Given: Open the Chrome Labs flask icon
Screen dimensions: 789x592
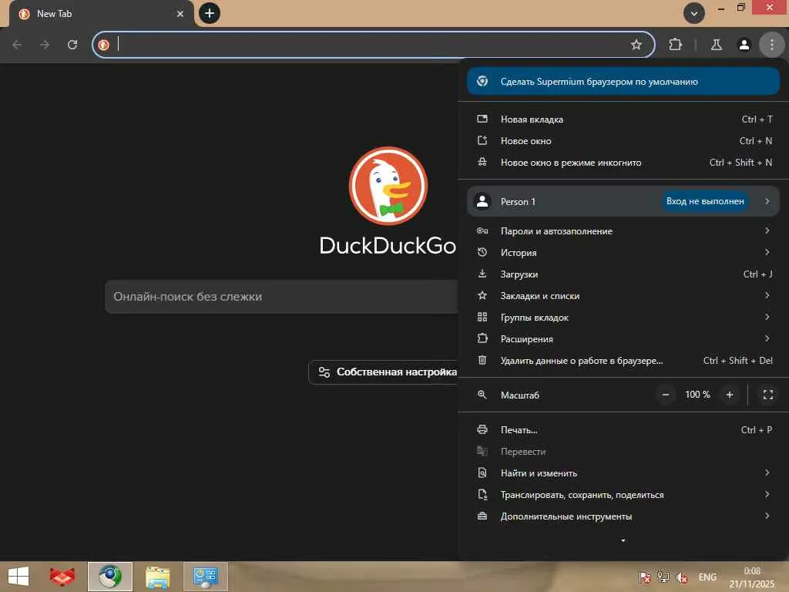Looking at the screenshot, I should [717, 45].
